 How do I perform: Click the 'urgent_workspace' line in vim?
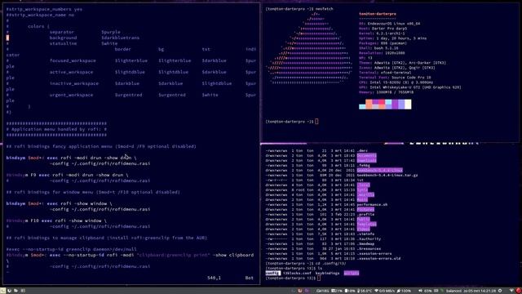pos(131,95)
